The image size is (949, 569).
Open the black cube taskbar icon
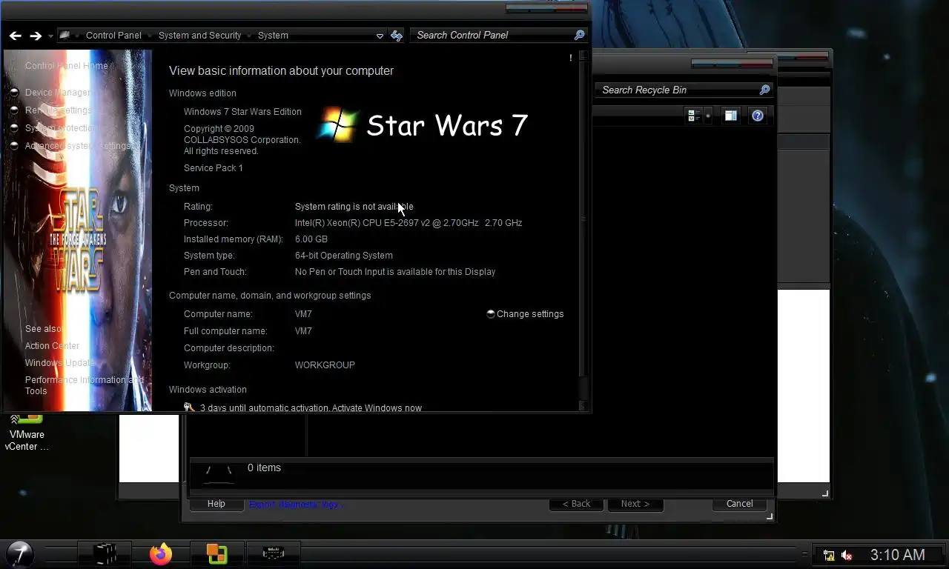click(x=105, y=554)
